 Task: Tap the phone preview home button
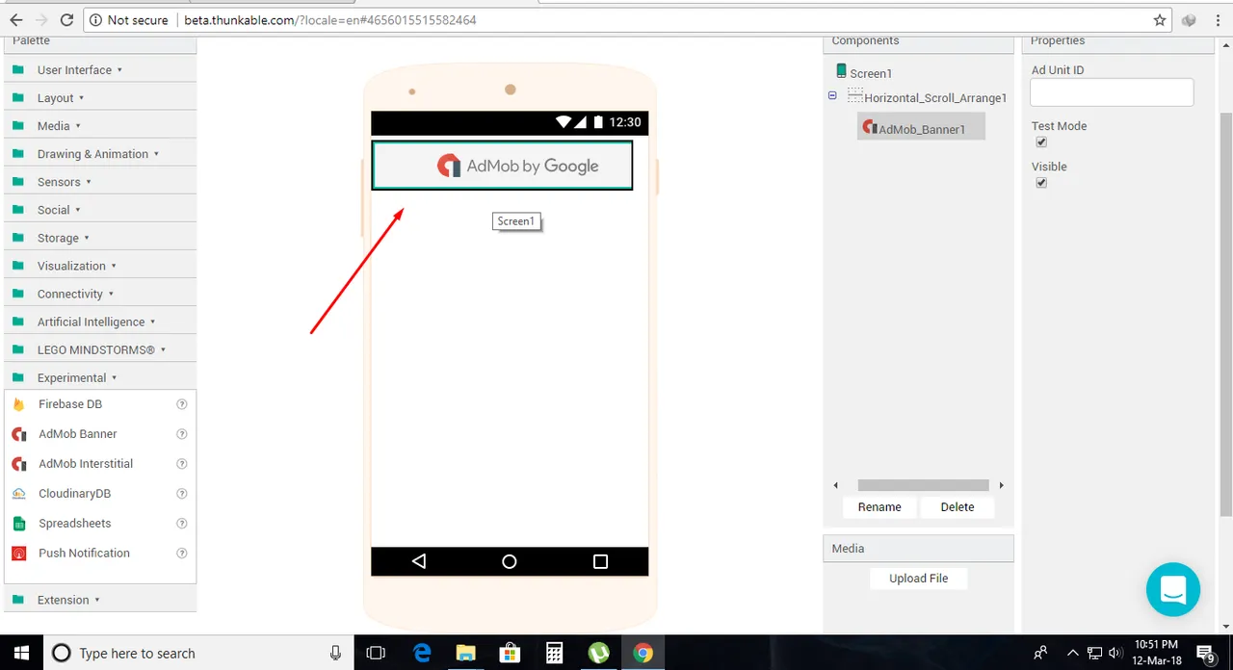510,561
